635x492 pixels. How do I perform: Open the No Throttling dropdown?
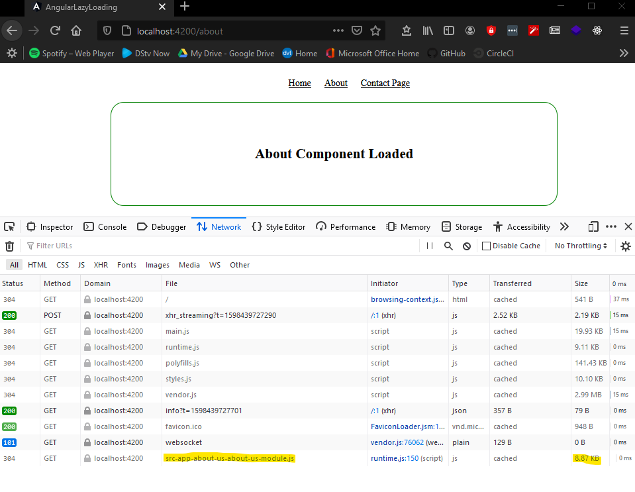(580, 246)
